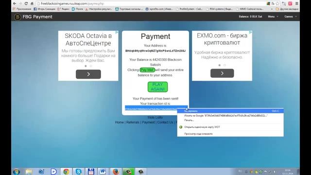Click the taskbar clock
311x175 pixels.
tap(288, 172)
